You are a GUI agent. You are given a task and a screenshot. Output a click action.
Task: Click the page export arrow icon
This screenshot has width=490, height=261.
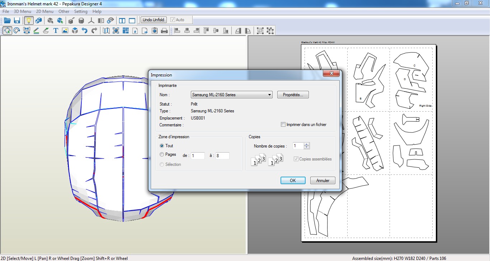coord(145,31)
